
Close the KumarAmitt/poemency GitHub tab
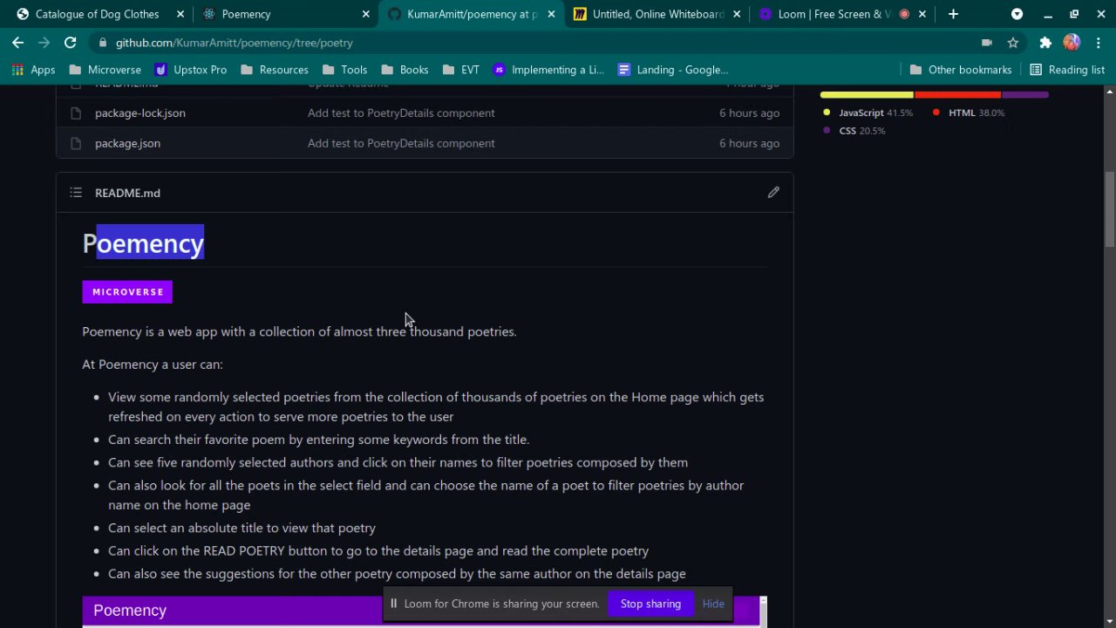point(551,14)
